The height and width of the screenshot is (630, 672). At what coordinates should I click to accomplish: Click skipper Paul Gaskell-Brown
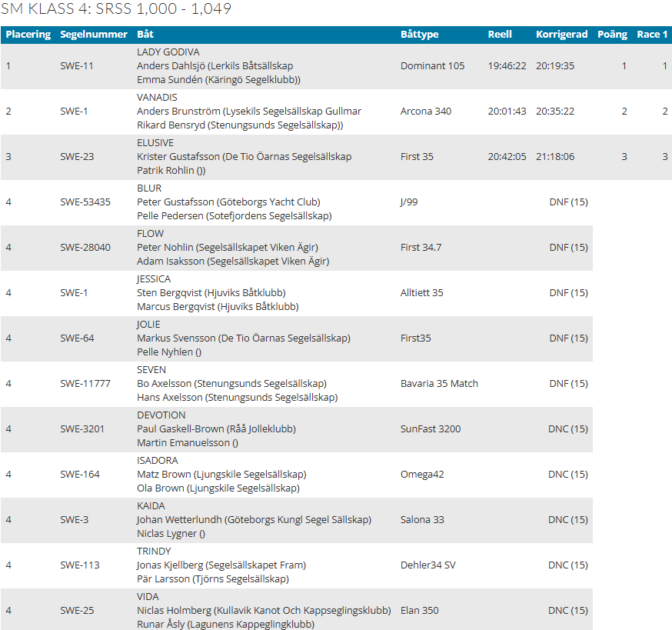coord(181,429)
